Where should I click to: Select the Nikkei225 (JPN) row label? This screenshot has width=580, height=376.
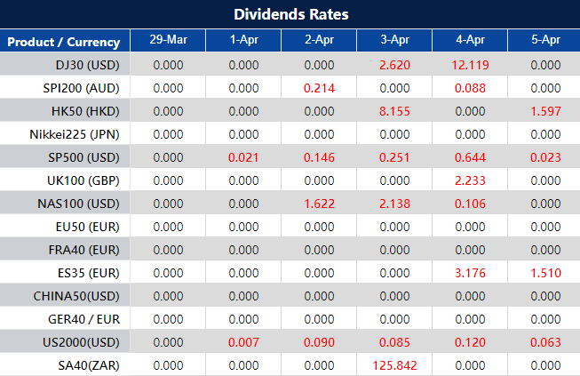pos(77,134)
